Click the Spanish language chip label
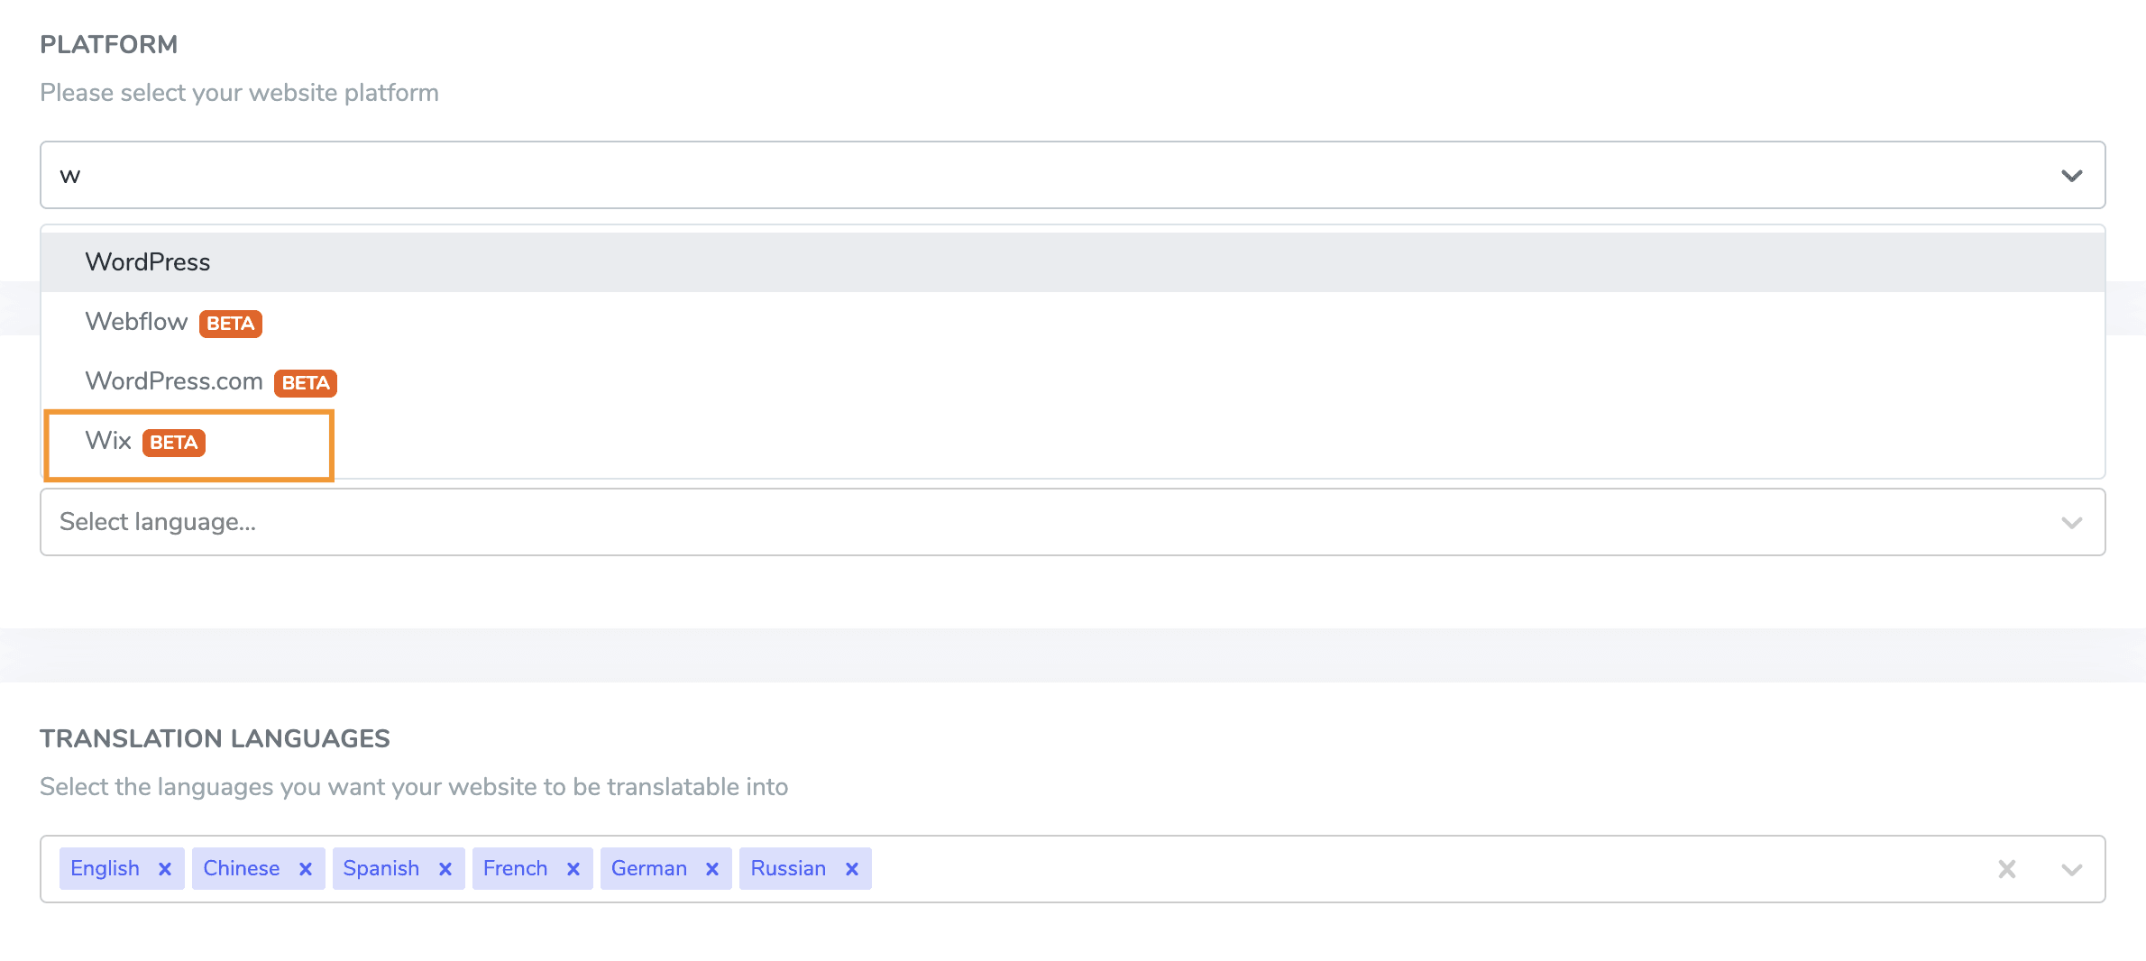Image resolution: width=2146 pixels, height=961 pixels. [x=381, y=868]
